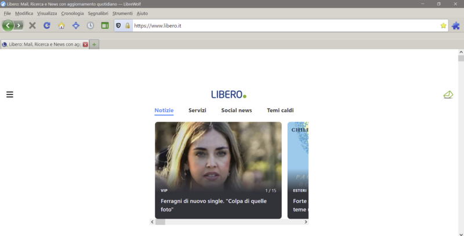The height and width of the screenshot is (236, 464).
Task: Open history with the clock icon
Action: pos(90,25)
